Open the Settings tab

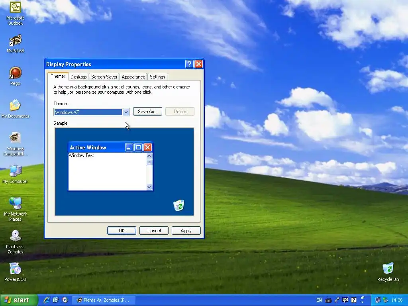pyautogui.click(x=157, y=77)
